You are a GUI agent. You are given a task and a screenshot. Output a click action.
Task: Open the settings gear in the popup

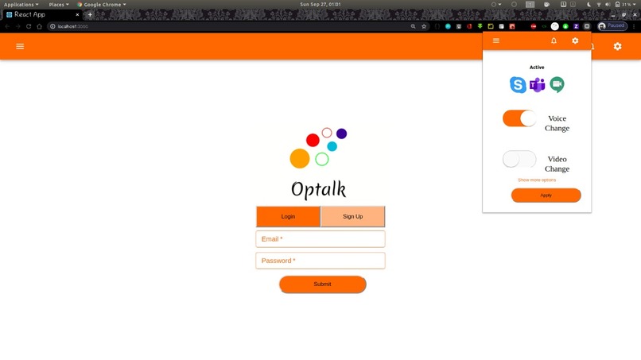(x=575, y=41)
